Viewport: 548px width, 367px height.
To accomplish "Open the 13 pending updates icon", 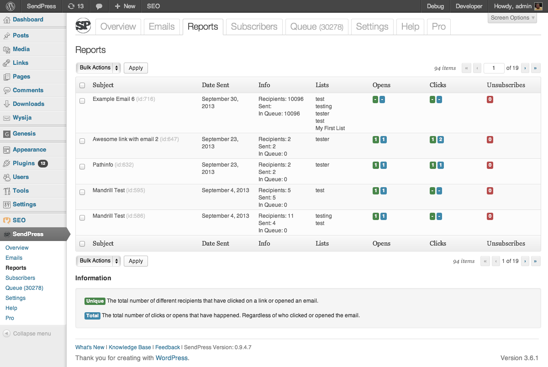I will [x=76, y=6].
